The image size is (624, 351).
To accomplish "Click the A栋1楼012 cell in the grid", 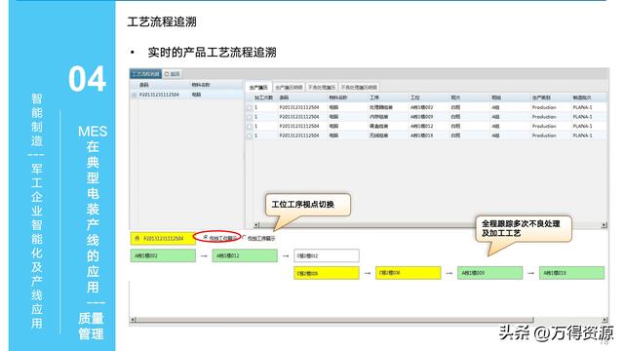I will (x=421, y=126).
